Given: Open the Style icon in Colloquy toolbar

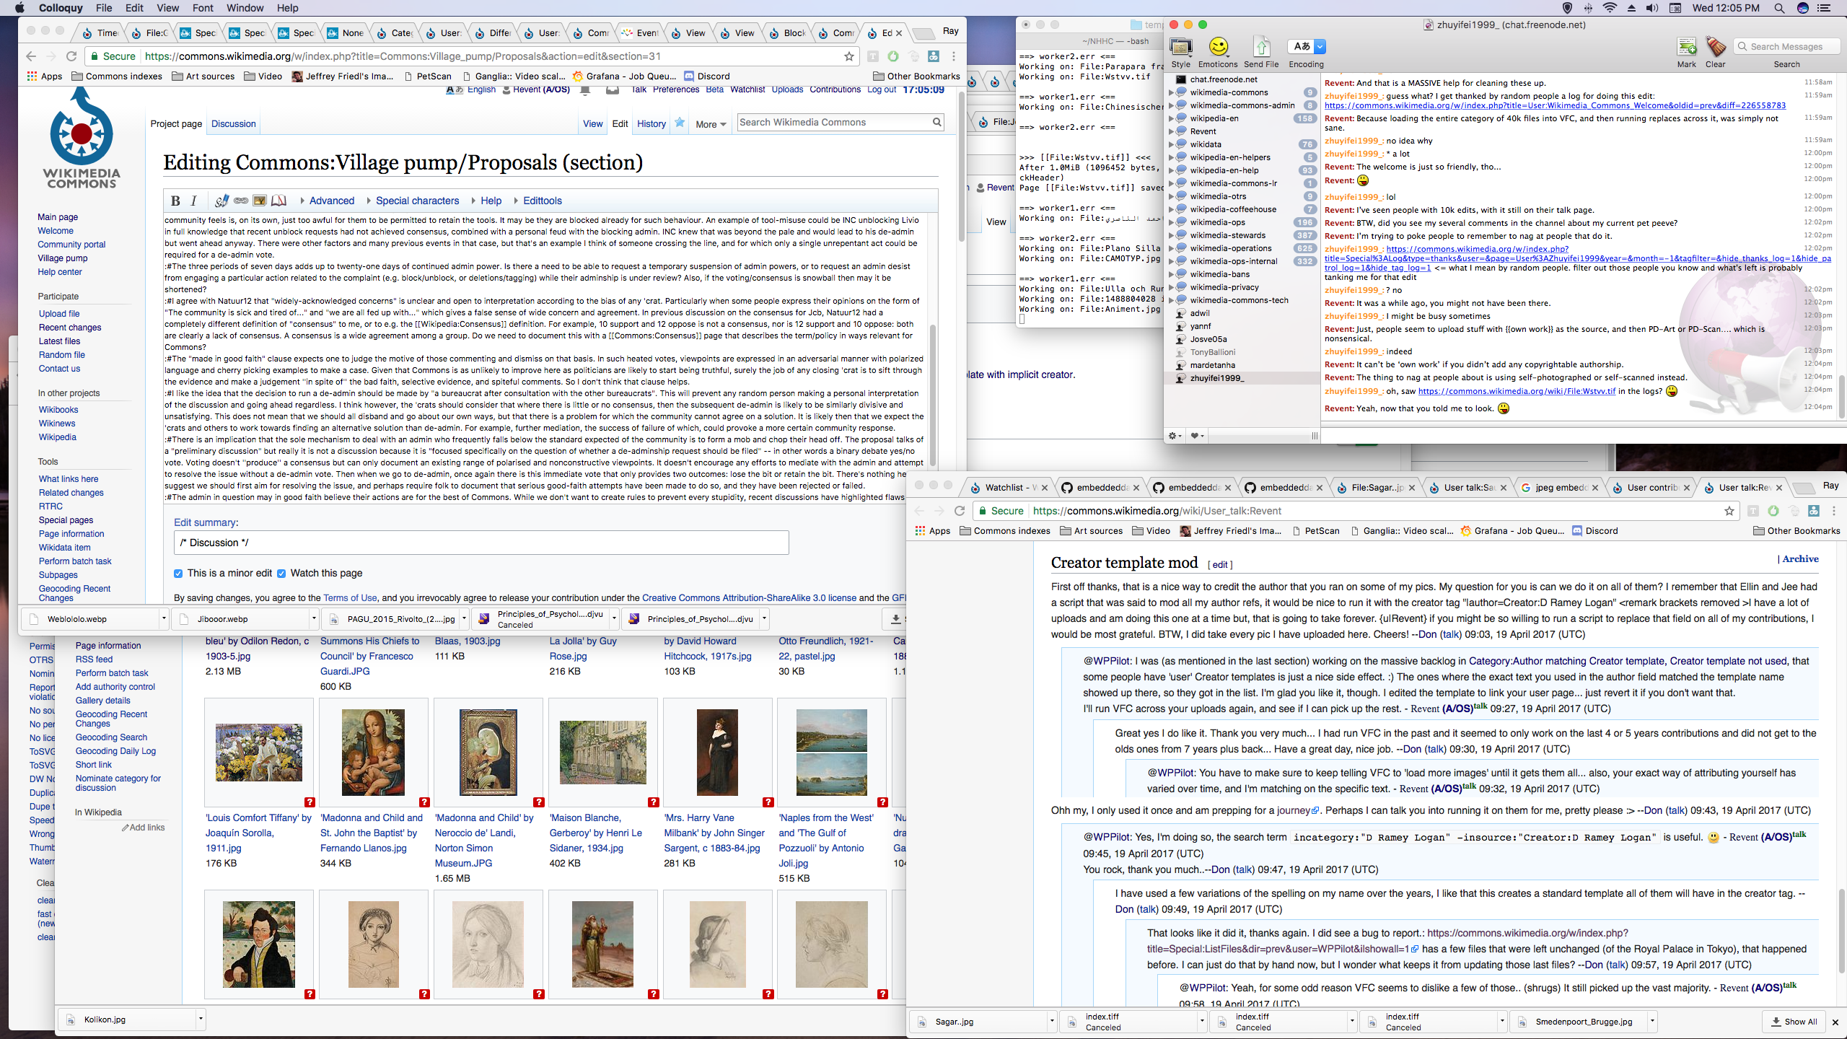Looking at the screenshot, I should (1181, 51).
